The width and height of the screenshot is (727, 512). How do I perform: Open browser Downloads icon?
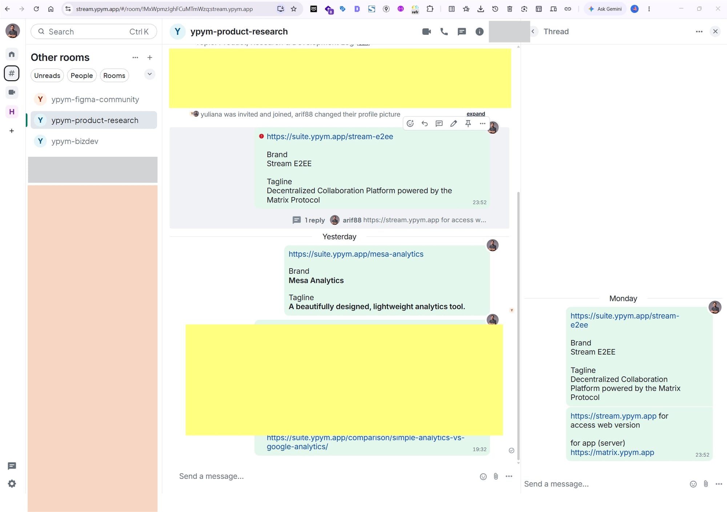click(x=481, y=9)
